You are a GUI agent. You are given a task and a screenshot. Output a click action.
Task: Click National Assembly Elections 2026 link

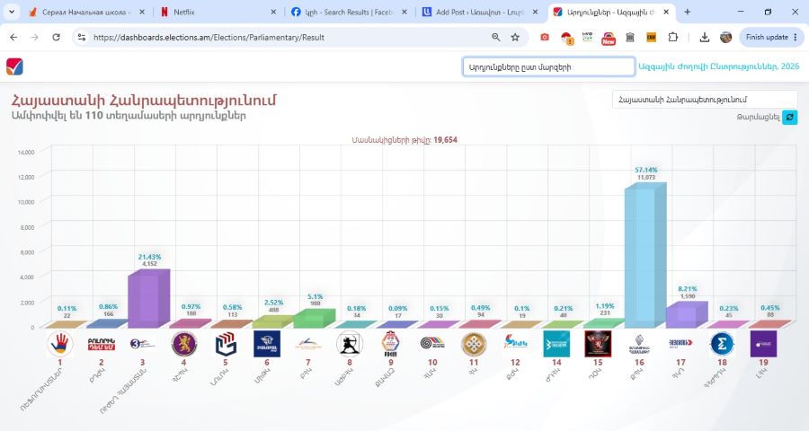(719, 66)
